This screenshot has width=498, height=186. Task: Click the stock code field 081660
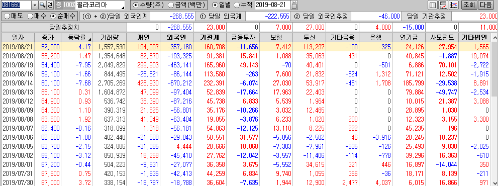coord(16,5)
